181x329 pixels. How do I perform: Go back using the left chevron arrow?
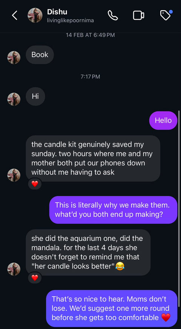point(14,16)
